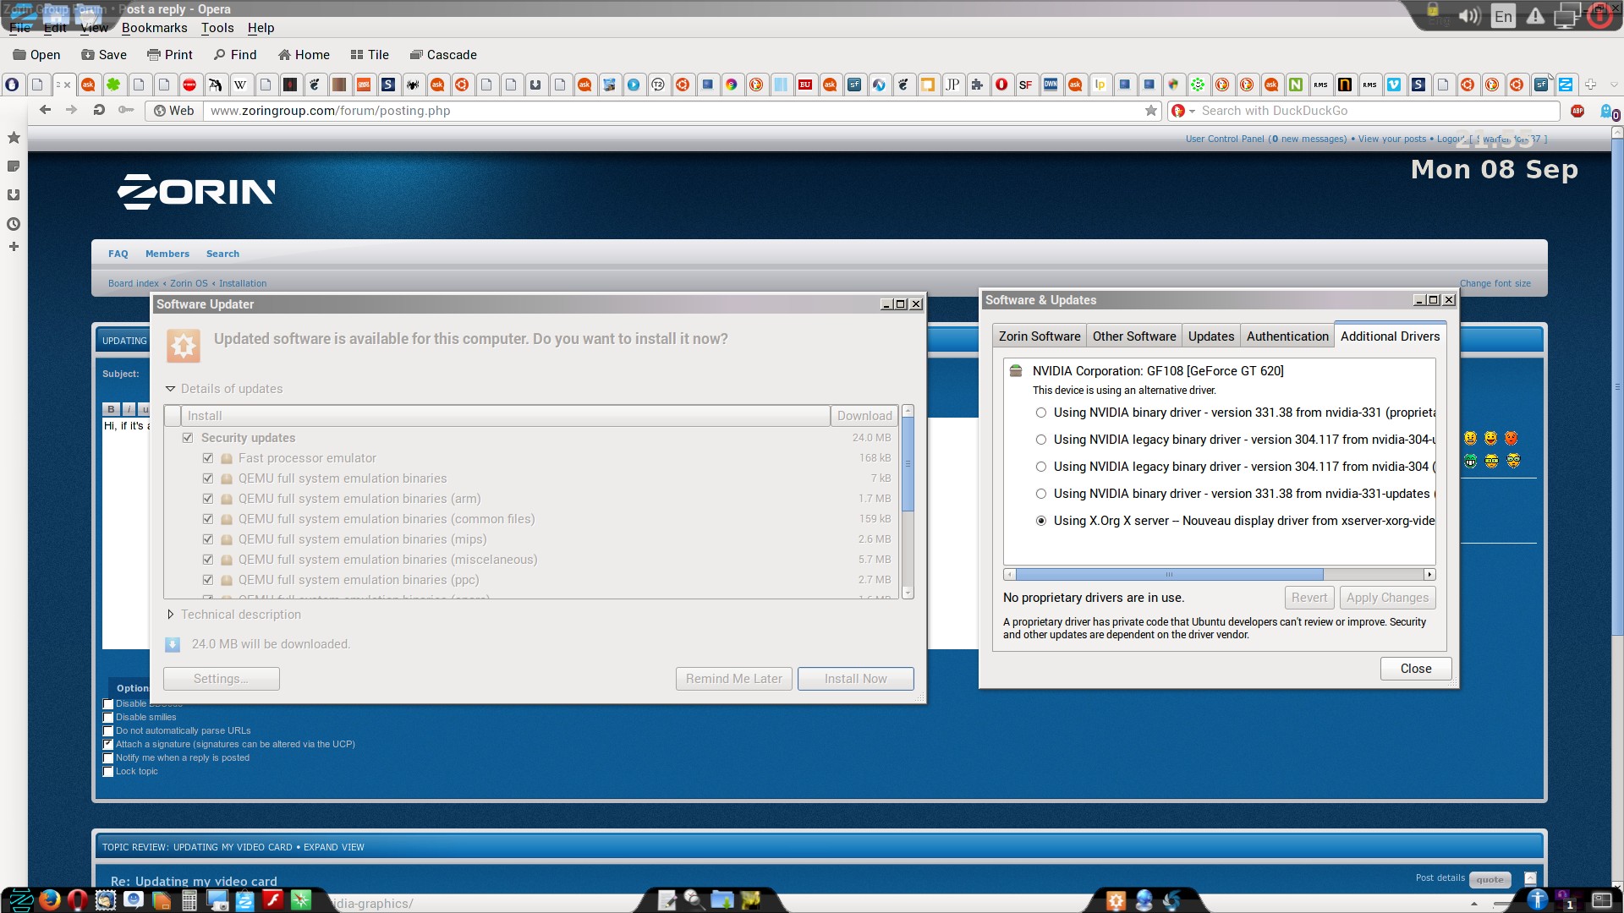Viewport: 1624px width, 913px height.
Task: Click Remind Me Later button
Action: click(734, 679)
